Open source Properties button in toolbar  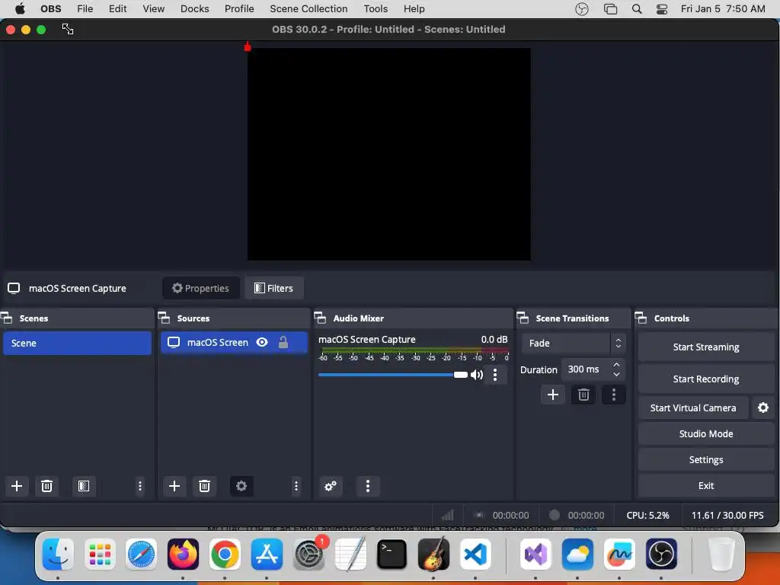[x=200, y=288]
